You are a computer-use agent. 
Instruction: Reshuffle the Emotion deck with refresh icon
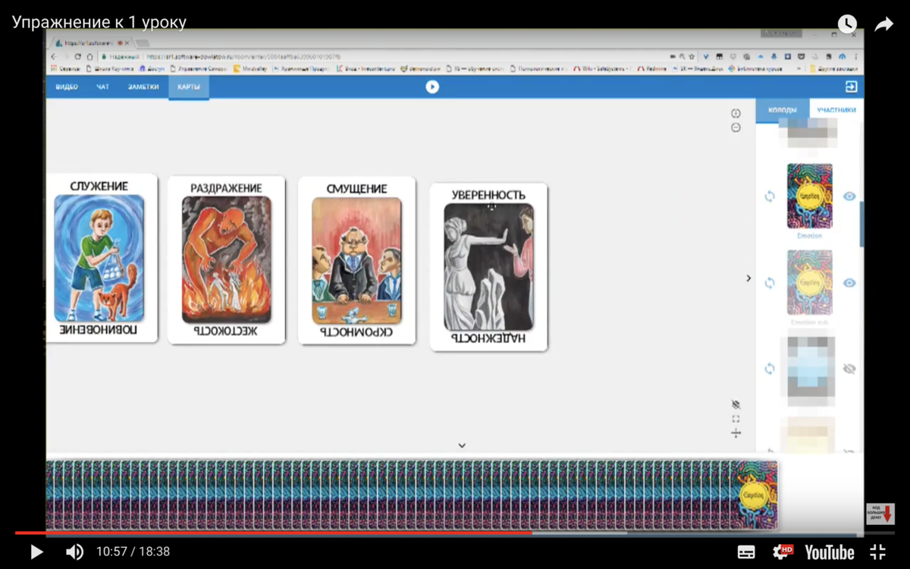pos(770,196)
